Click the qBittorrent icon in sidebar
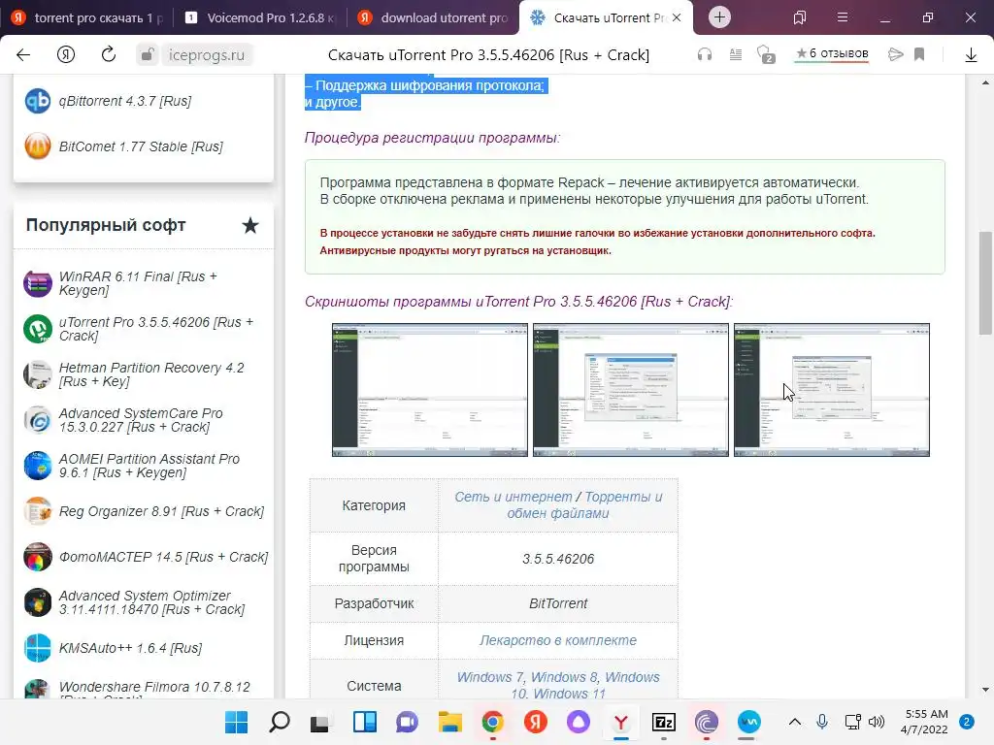Viewport: 994px width, 745px height. point(38,101)
